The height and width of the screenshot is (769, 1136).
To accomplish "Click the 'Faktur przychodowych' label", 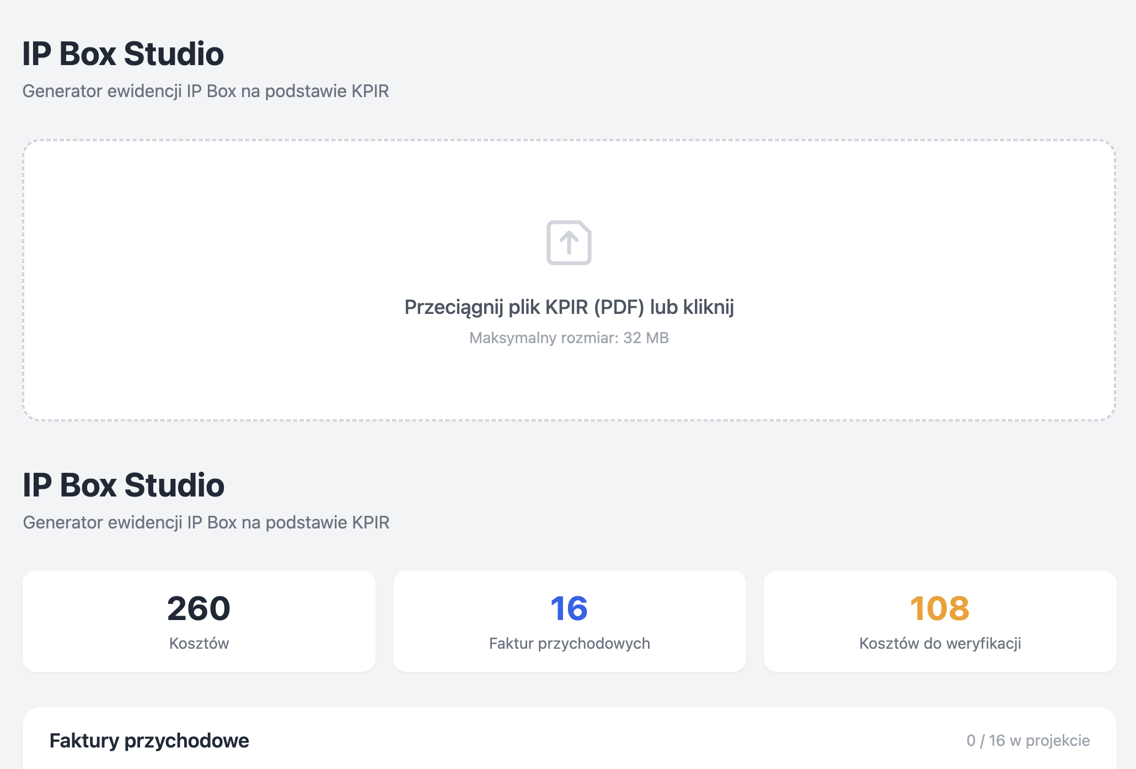I will 569,643.
